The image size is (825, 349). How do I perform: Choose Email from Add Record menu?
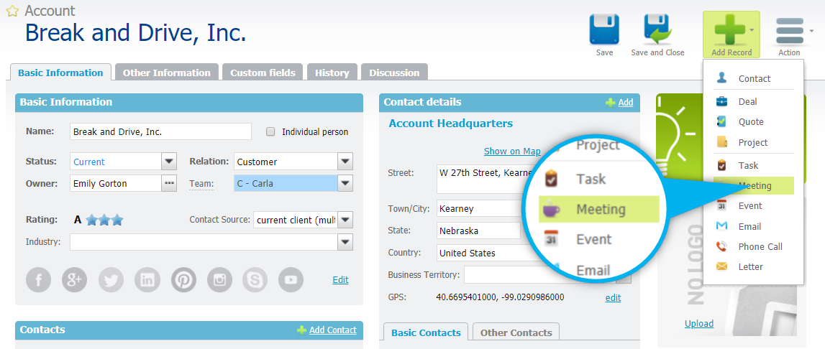pyautogui.click(x=754, y=226)
